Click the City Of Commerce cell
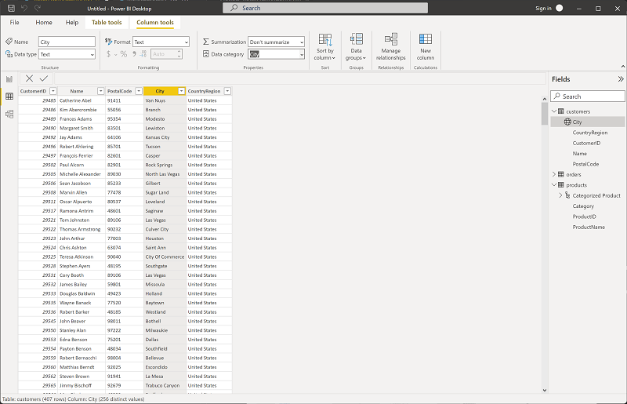This screenshot has height=404, width=627. point(165,257)
